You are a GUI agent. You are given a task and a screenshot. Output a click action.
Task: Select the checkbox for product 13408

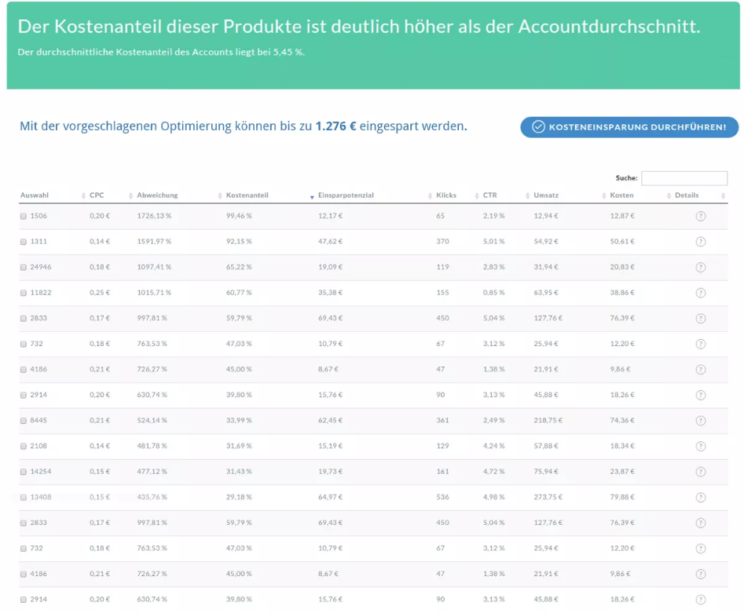(24, 498)
